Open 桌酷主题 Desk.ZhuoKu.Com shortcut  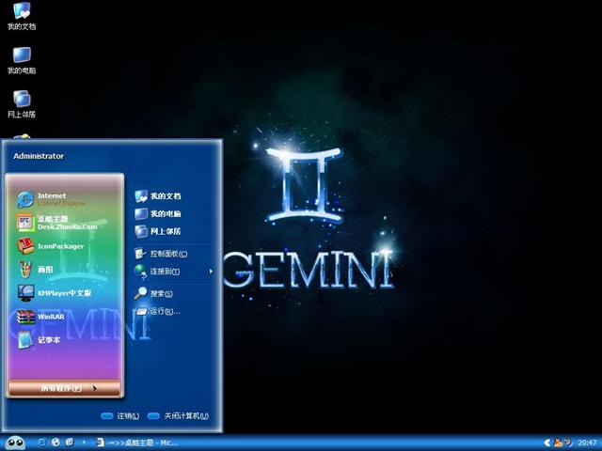(56, 223)
